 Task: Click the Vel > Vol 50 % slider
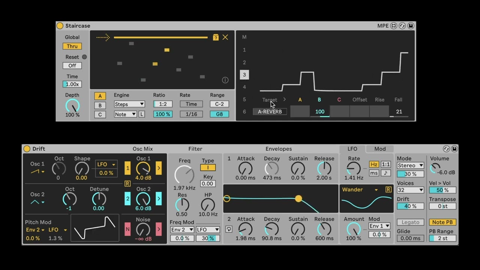pyautogui.click(x=442, y=190)
